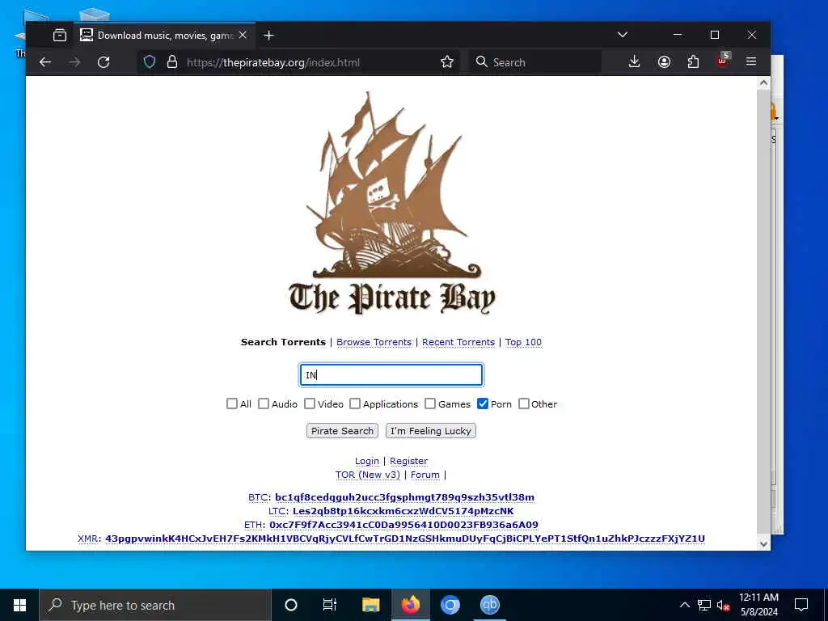This screenshot has width=828, height=621.
Task: Click the LTC donation address
Action: point(403,511)
